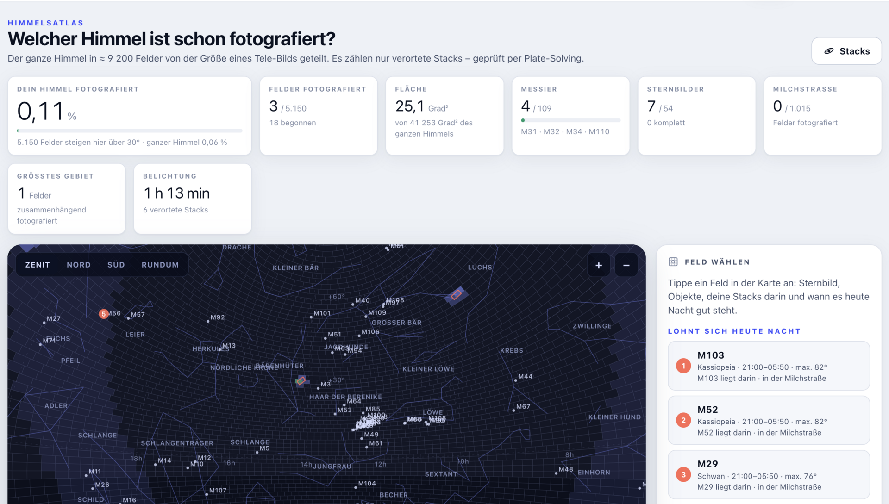Open the M103 recommendation card
This screenshot has height=504, width=889.
[769, 366]
